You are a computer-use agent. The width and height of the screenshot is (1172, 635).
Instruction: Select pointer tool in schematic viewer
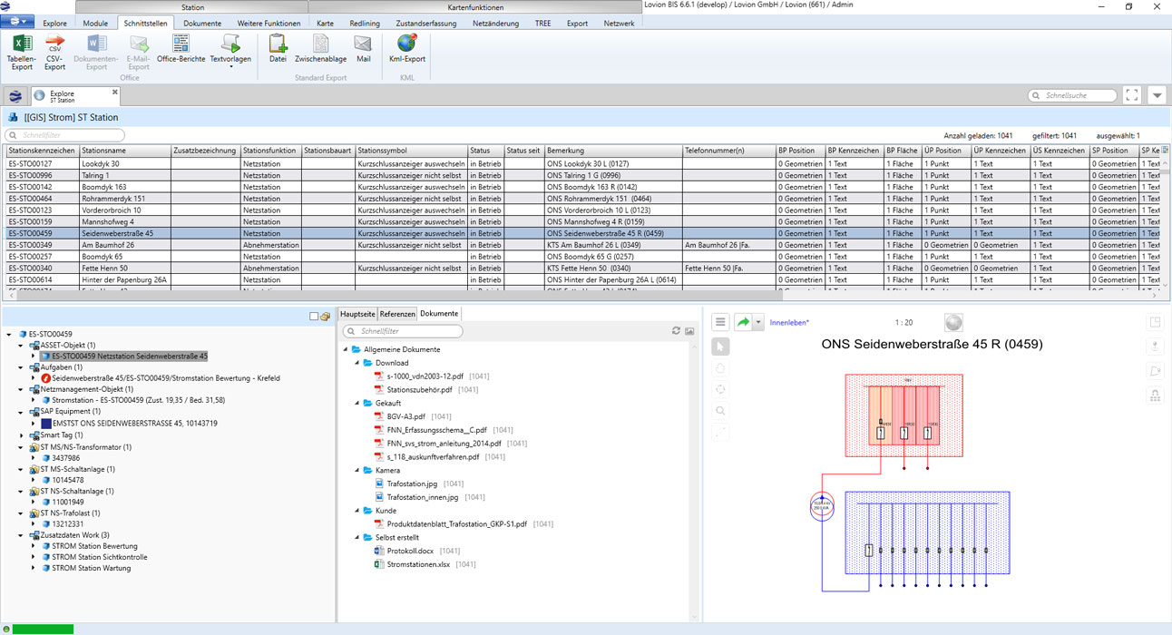click(x=720, y=347)
